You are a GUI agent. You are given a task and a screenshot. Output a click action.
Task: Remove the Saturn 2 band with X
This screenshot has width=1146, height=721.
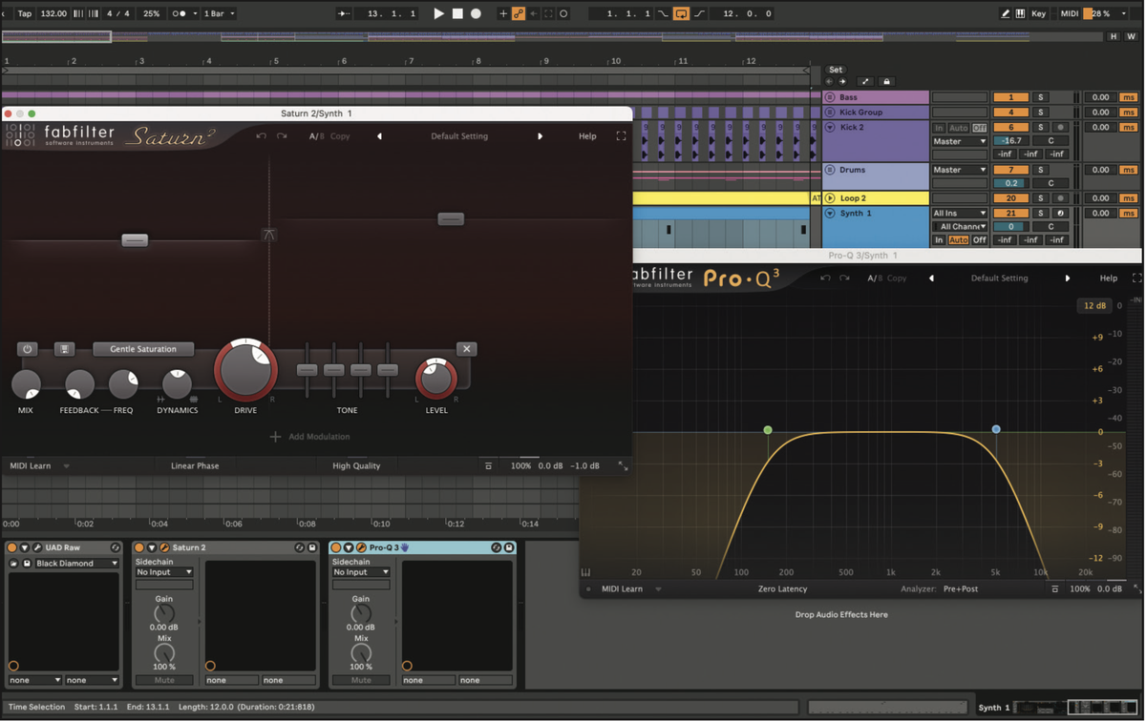coord(467,349)
